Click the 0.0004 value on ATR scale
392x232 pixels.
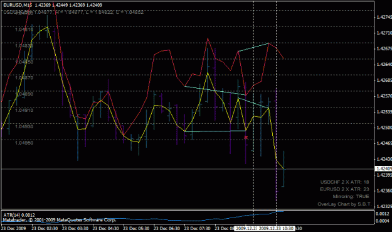click(383, 221)
